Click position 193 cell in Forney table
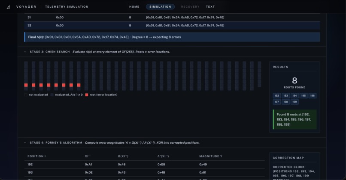Screen dimensions: 346x180 tap(30, 173)
